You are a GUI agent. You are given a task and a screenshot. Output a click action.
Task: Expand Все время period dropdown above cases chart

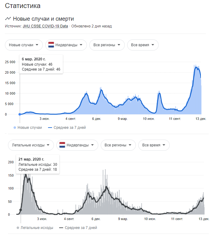(x=143, y=45)
